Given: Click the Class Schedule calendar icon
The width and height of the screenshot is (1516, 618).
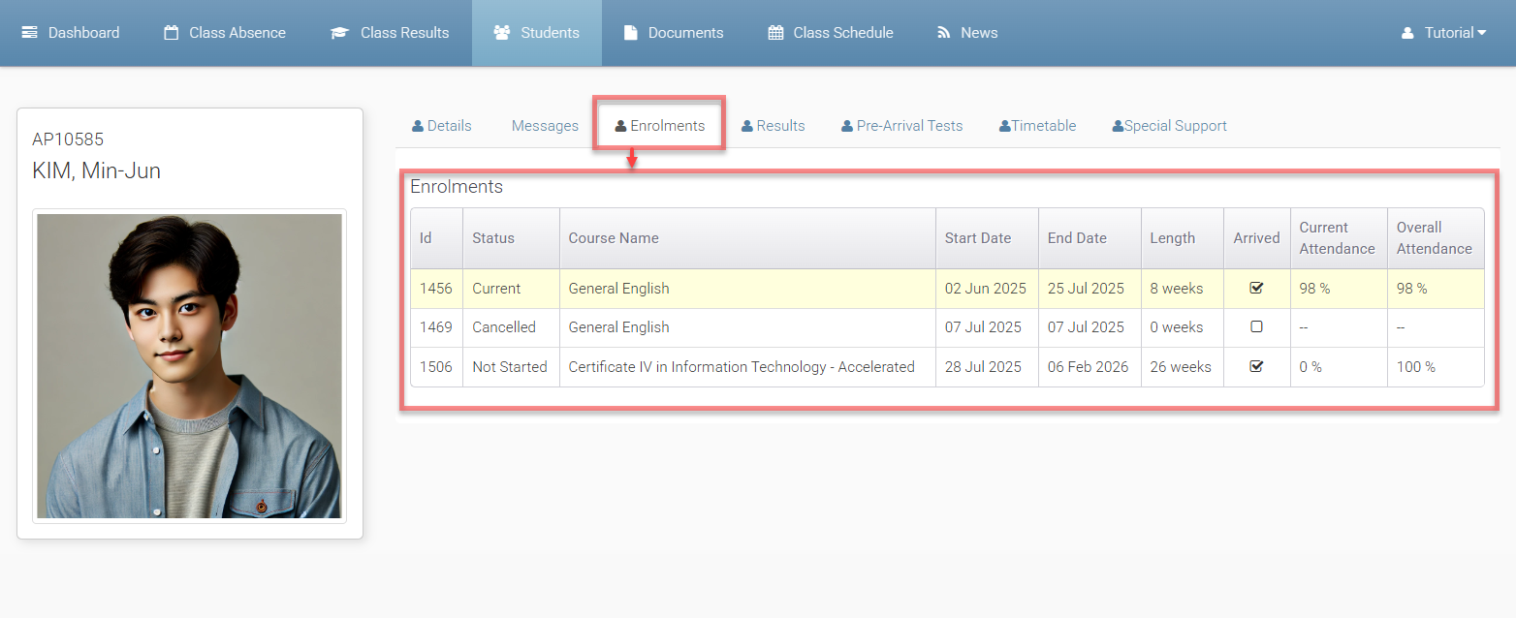Looking at the screenshot, I should (x=775, y=33).
